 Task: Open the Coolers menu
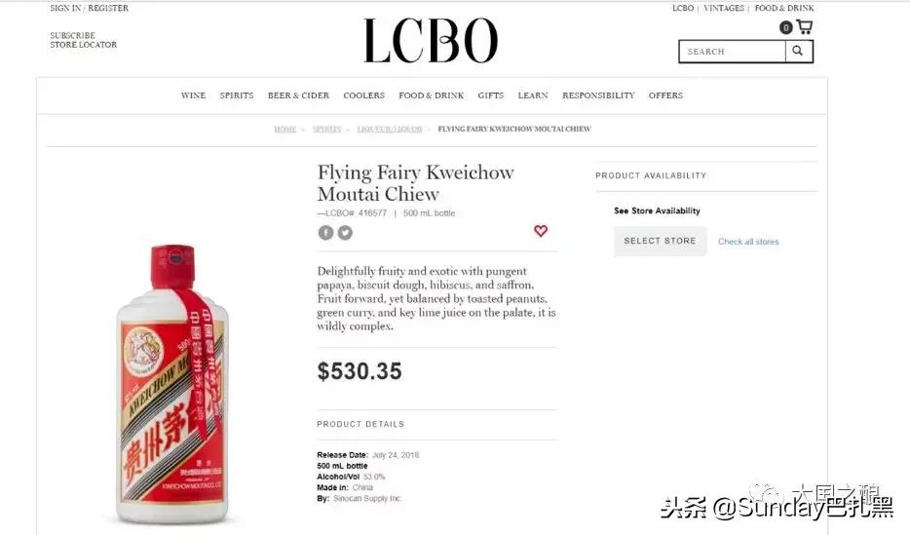point(363,96)
